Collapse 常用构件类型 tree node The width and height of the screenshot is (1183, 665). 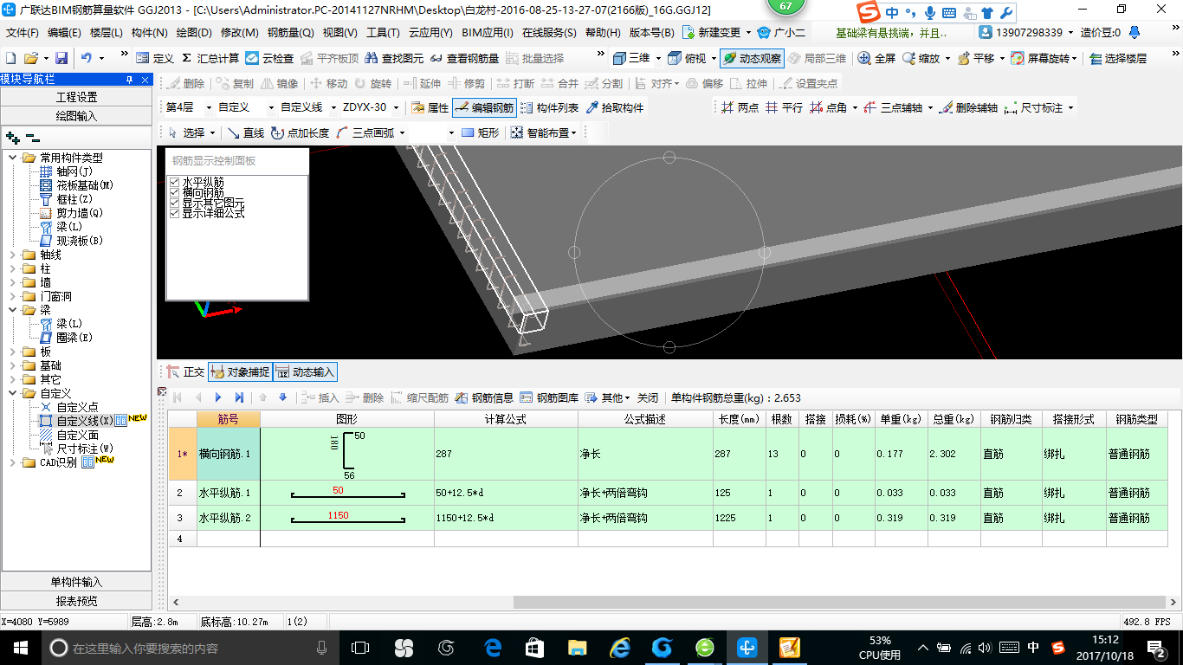14,158
